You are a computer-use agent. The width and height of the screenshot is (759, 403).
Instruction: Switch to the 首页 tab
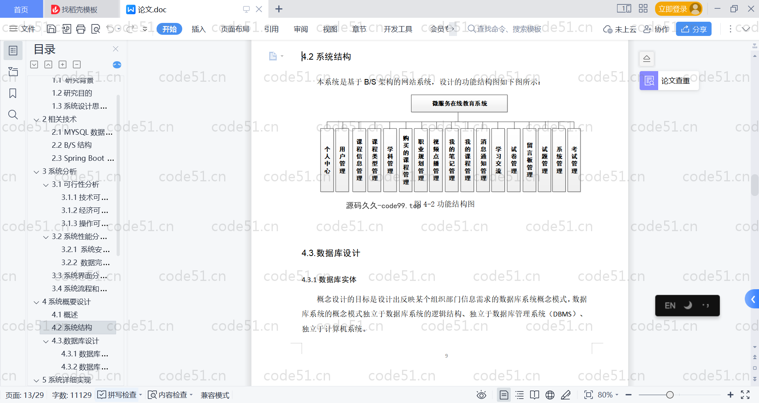click(x=21, y=9)
